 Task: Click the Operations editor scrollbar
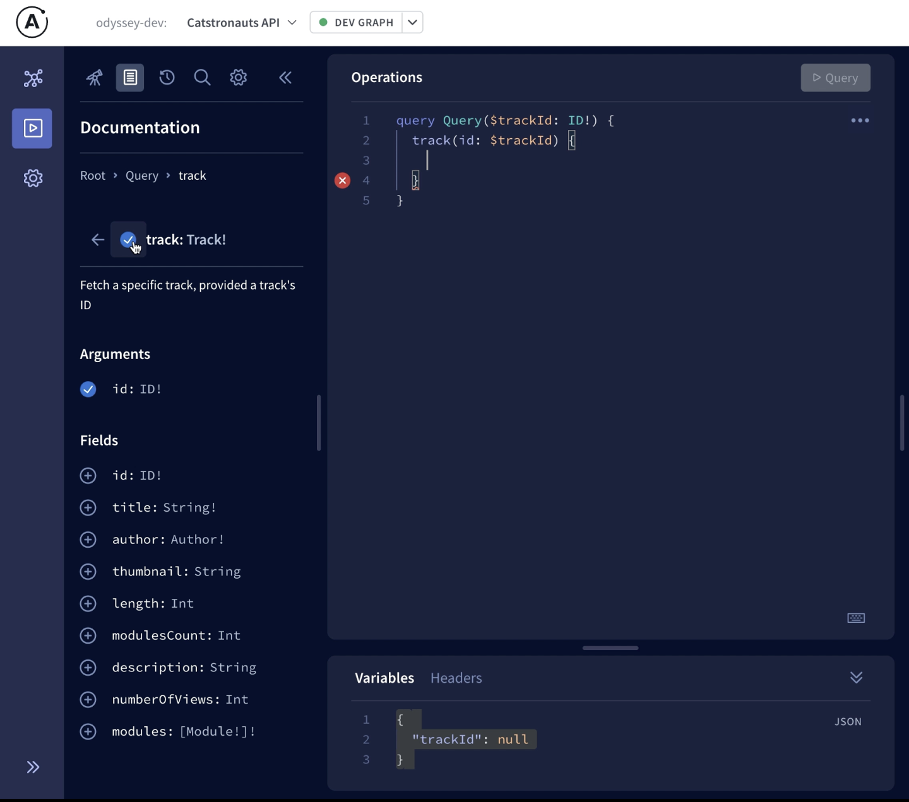[x=902, y=423]
